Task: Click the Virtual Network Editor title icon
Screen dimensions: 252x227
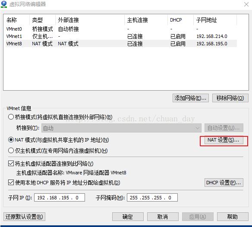Action: [4, 4]
